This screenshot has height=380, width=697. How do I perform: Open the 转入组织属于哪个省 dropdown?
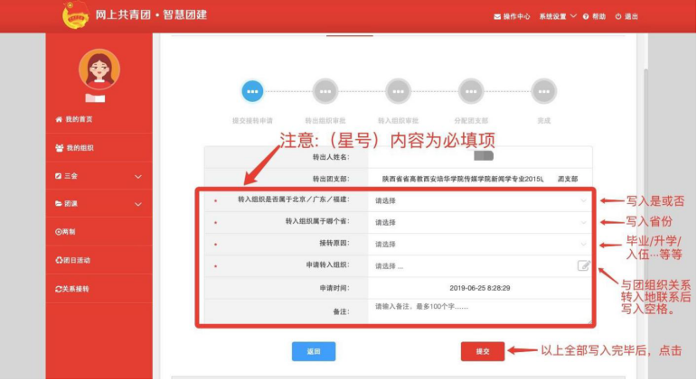coord(480,222)
